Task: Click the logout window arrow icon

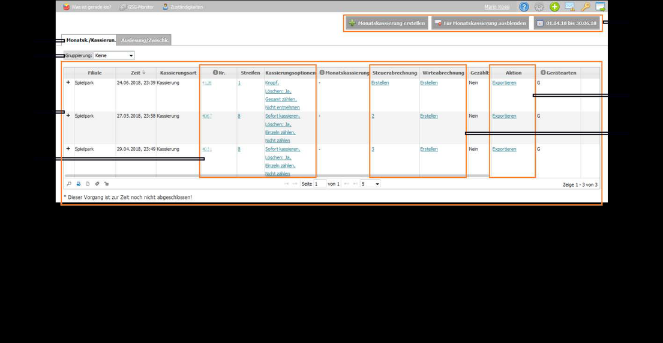Action: click(601, 7)
